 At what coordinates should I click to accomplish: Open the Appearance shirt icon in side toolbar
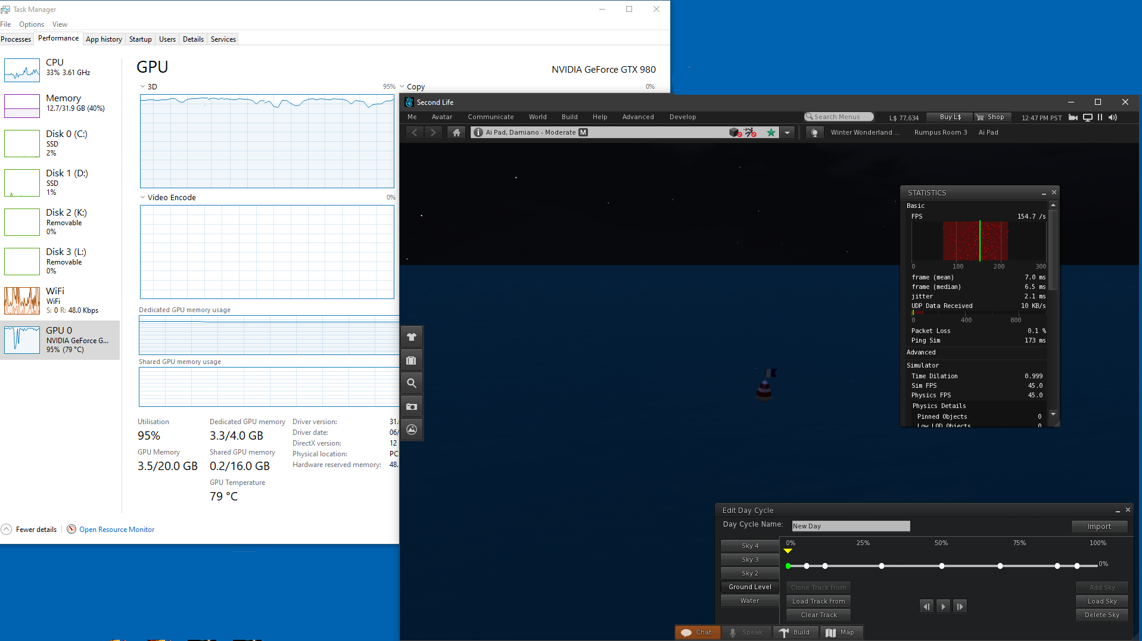(x=412, y=337)
